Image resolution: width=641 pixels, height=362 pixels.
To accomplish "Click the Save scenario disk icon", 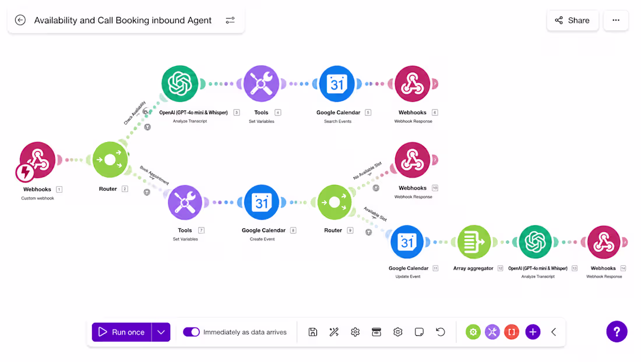I will coord(313,332).
